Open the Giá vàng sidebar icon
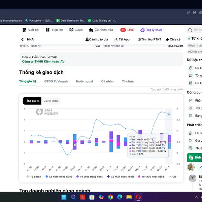Image resolution: width=202 pixels, height=202 pixels. tap(191, 140)
